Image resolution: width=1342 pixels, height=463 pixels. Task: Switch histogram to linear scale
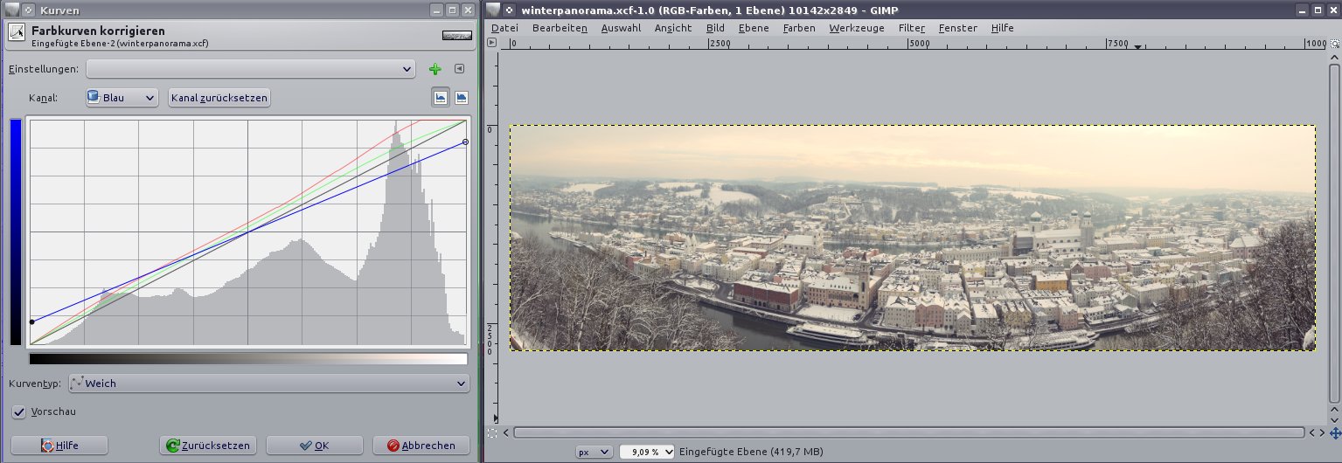point(442,98)
